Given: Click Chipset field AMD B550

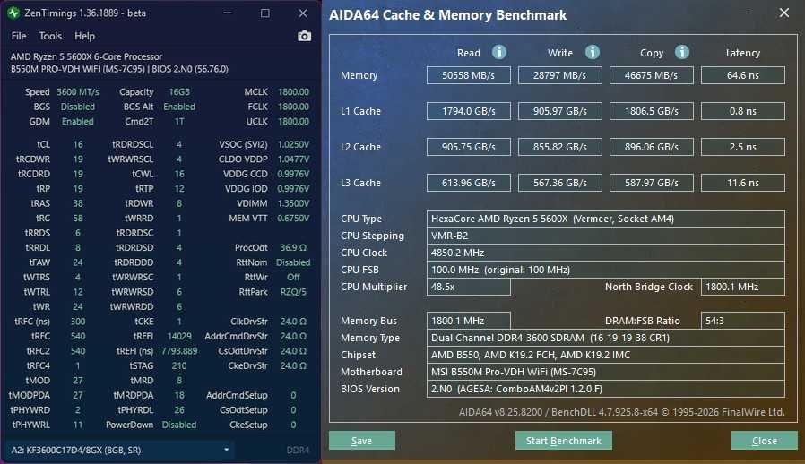Looking at the screenshot, I should pos(606,355).
